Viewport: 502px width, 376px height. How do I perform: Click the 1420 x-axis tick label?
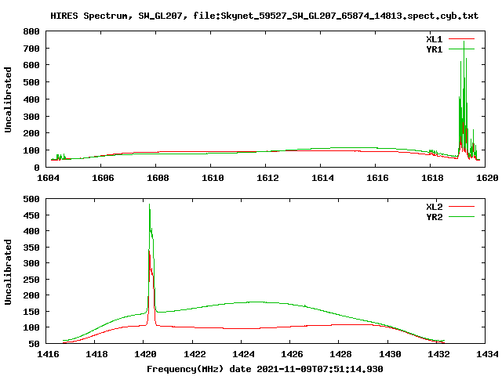point(145,354)
